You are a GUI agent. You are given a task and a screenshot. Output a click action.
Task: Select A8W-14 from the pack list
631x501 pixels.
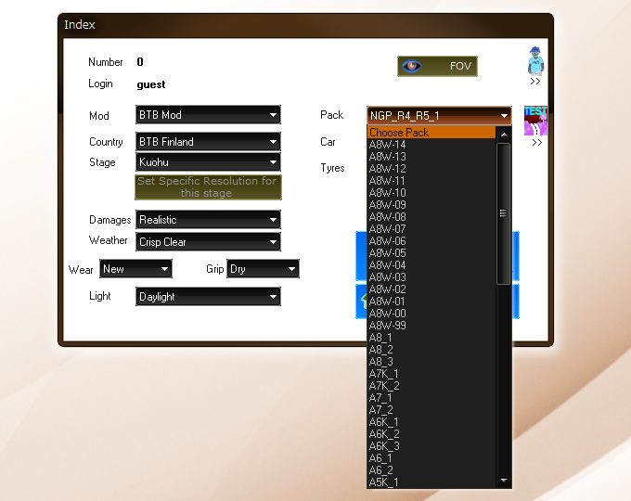388,145
